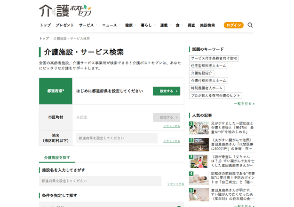
Task: Expand the ニュース navigation dropdown
Action: [x=111, y=25]
